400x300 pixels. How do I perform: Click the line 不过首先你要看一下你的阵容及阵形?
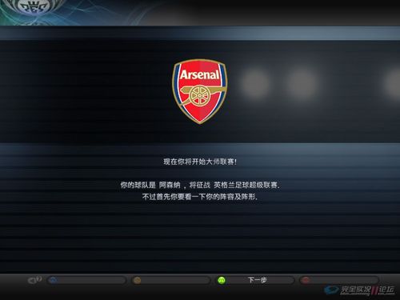(x=200, y=197)
